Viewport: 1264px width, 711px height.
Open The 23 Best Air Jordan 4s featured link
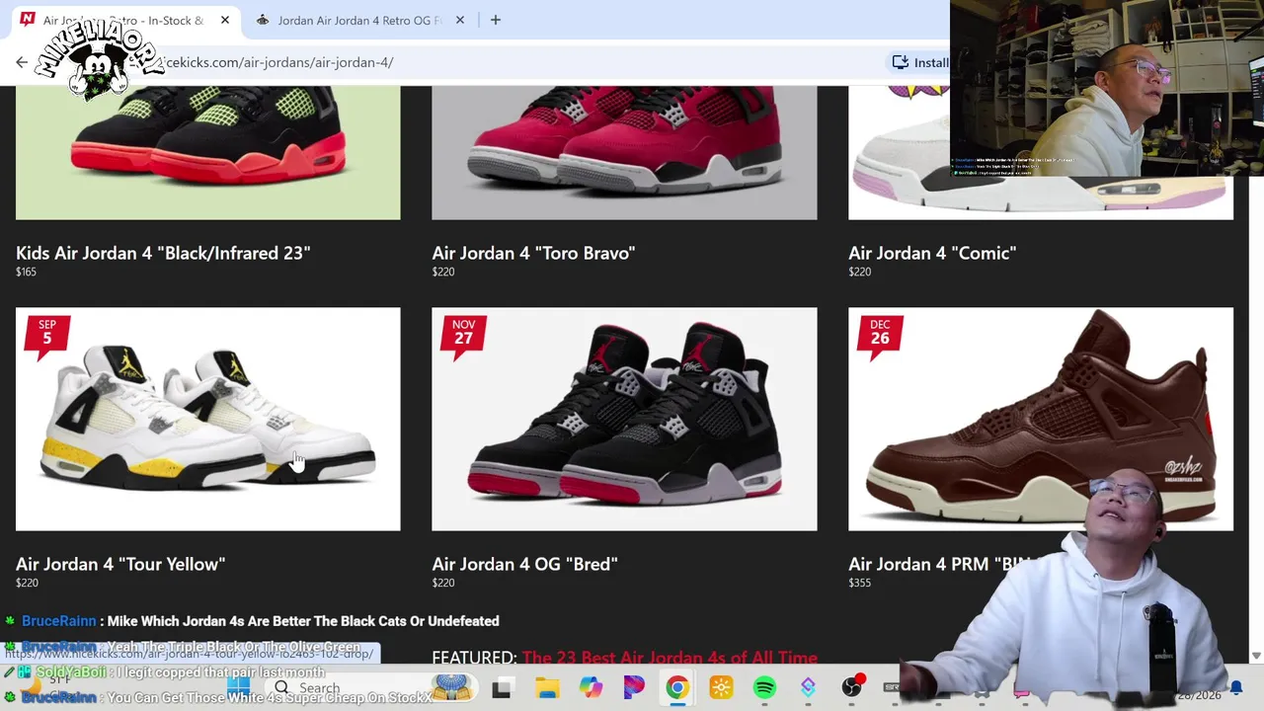(x=670, y=658)
